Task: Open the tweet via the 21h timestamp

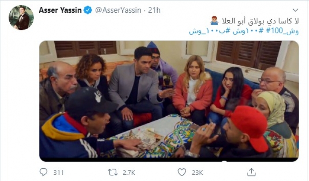Action: tap(154, 10)
